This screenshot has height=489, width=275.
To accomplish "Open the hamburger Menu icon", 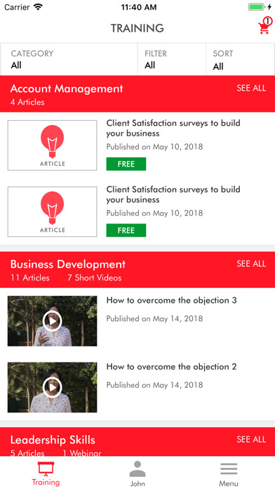I will tap(229, 469).
